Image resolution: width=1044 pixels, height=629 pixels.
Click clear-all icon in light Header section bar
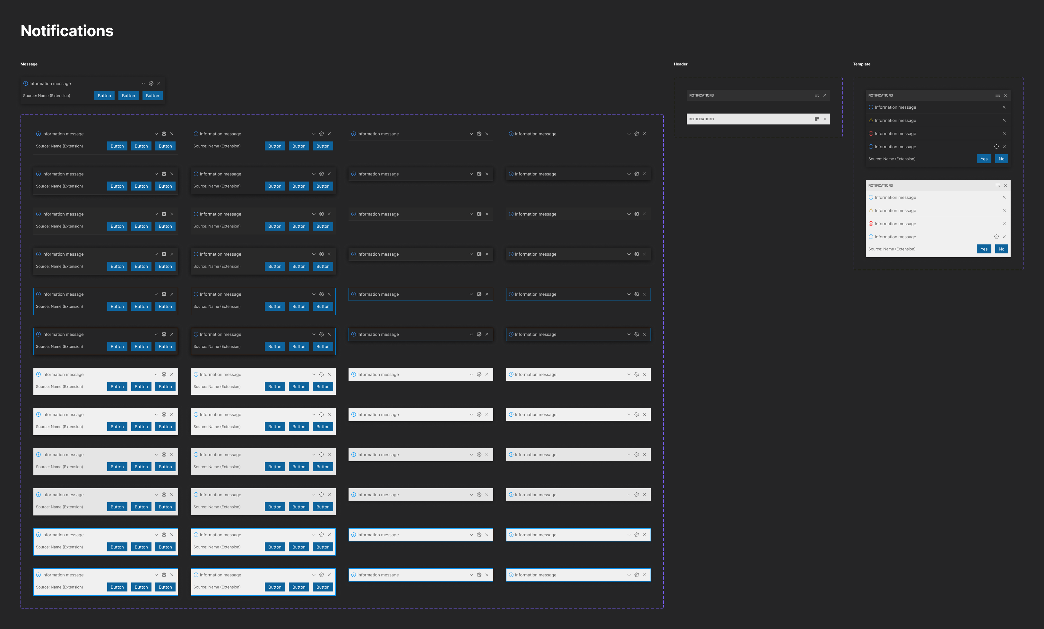tap(817, 119)
